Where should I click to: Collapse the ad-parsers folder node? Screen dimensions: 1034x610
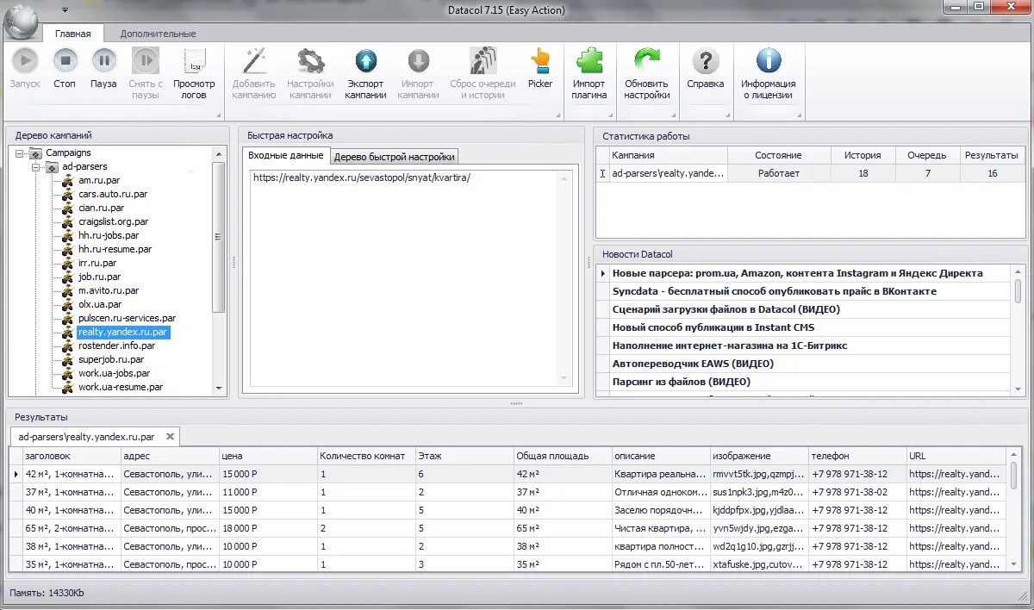(x=37, y=166)
